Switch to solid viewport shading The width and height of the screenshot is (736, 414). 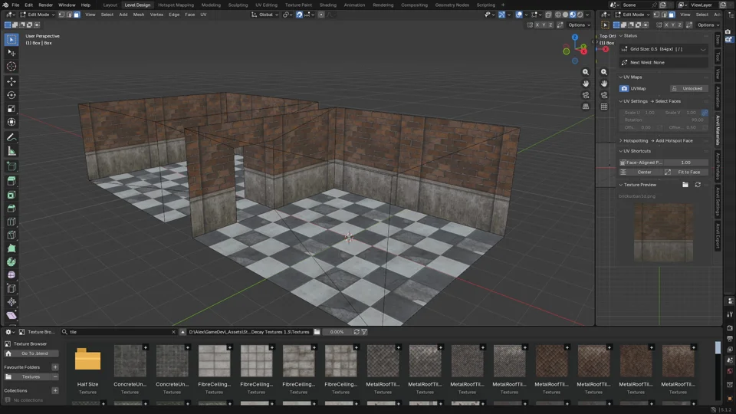566,15
